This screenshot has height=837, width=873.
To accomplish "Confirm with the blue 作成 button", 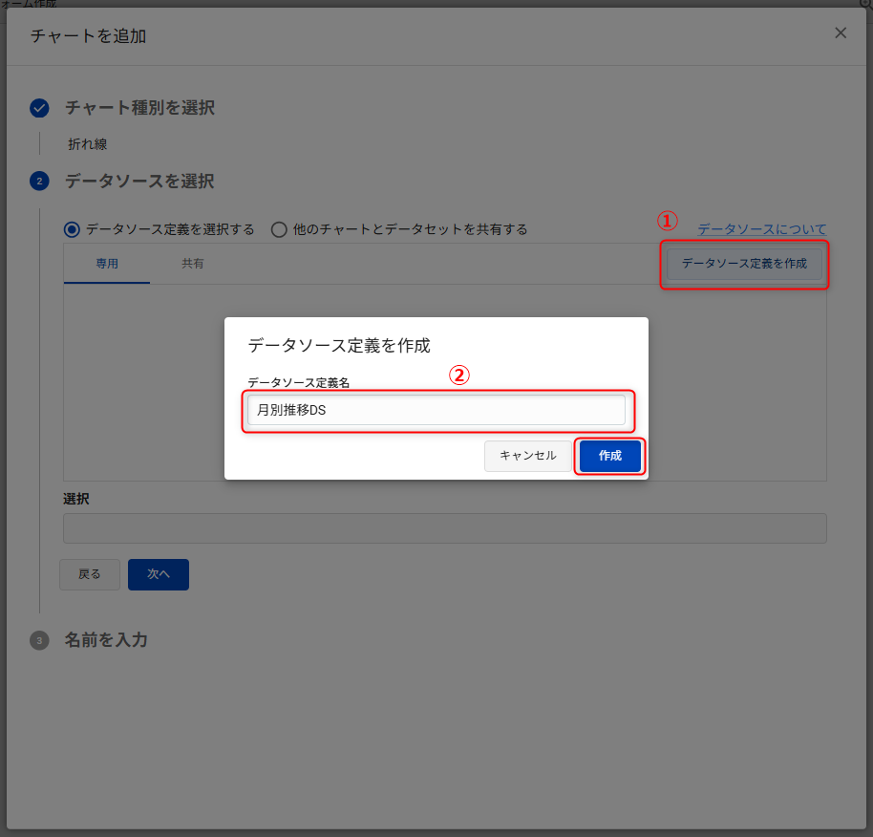I will coord(609,456).
